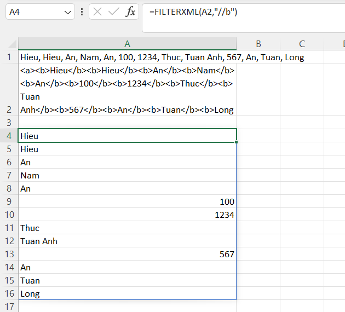345x312 pixels.
Task: Select column C header
Action: (x=302, y=44)
